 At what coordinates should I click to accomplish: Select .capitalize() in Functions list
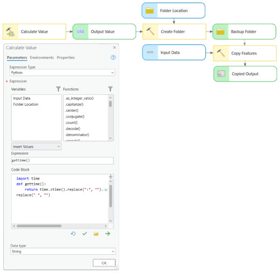point(74,104)
